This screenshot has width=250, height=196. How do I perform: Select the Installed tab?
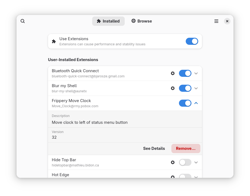108,21
